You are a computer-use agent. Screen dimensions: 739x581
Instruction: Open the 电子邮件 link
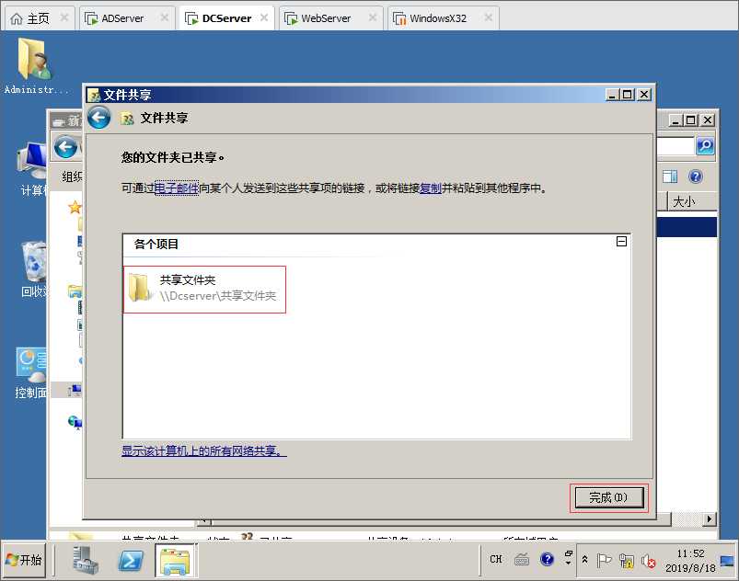click(x=177, y=188)
